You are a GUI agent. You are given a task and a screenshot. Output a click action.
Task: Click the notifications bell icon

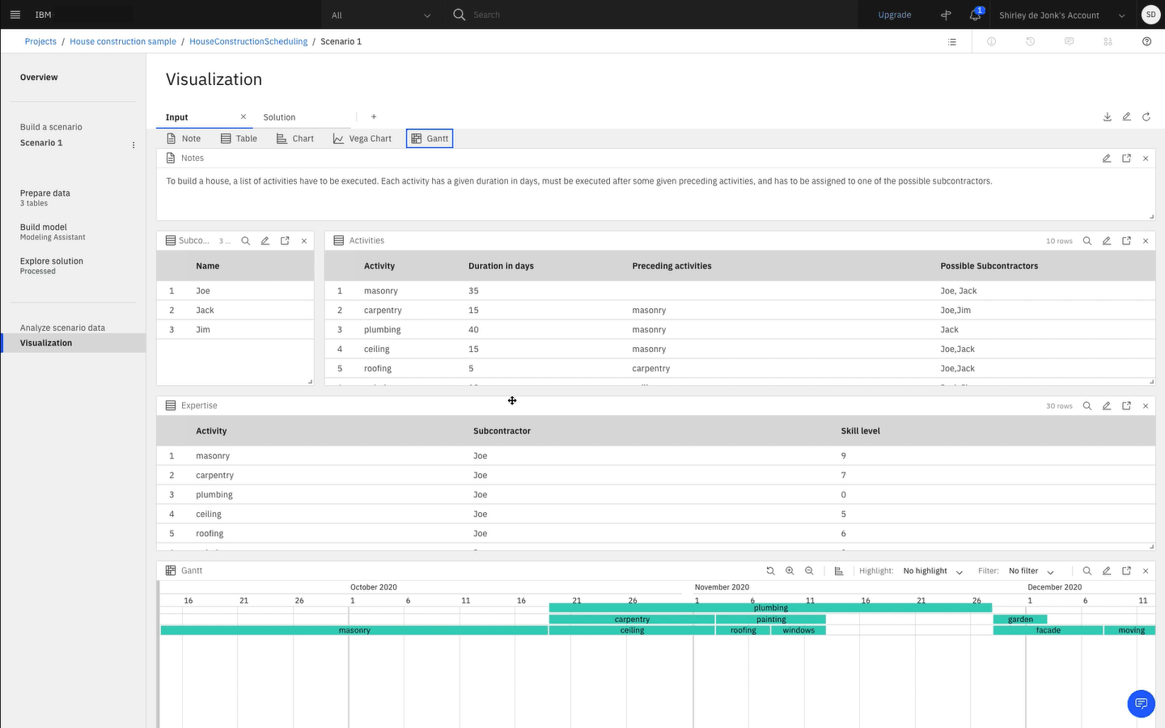pos(976,15)
